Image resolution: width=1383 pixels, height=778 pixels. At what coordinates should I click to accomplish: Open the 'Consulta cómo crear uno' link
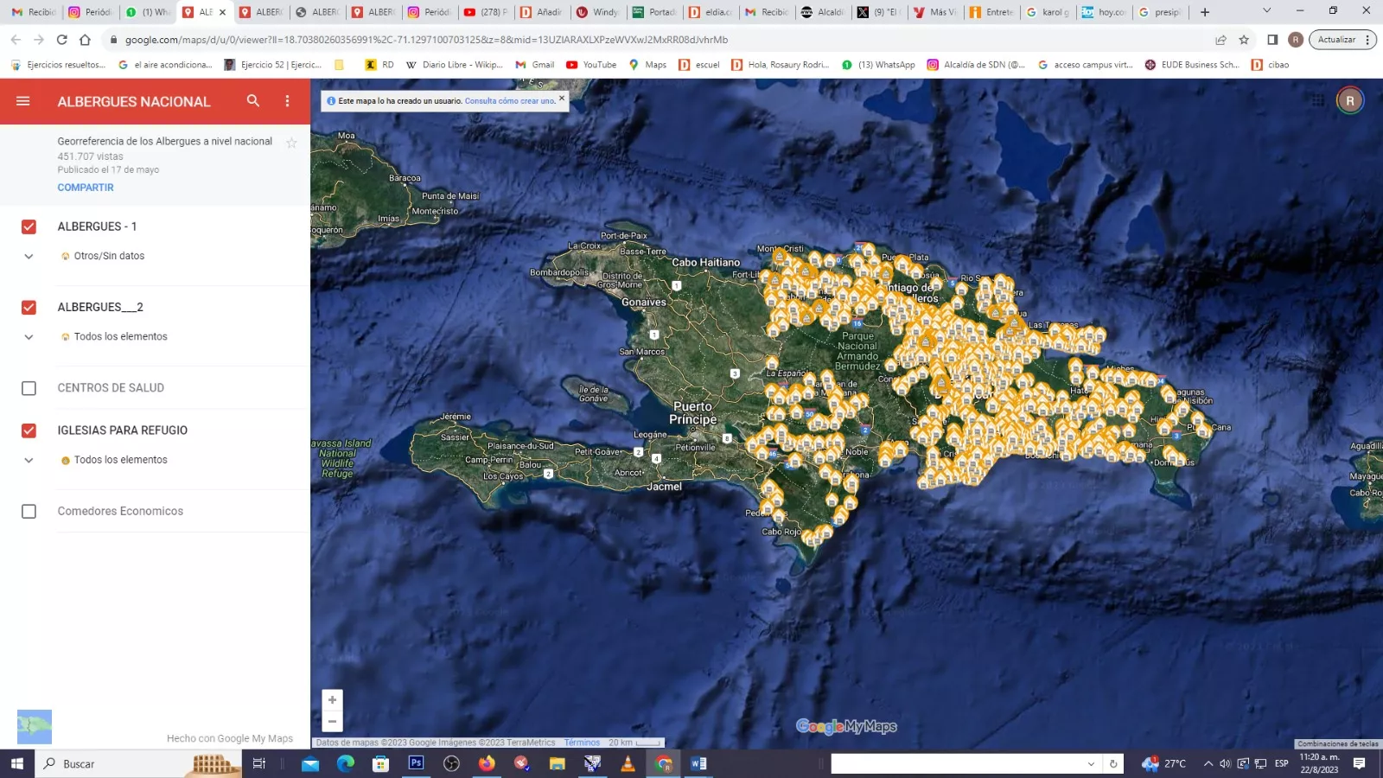coord(510,101)
